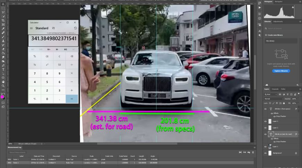The width and height of the screenshot is (302, 168).
Task: Open the Character panel icon
Action: point(260,31)
